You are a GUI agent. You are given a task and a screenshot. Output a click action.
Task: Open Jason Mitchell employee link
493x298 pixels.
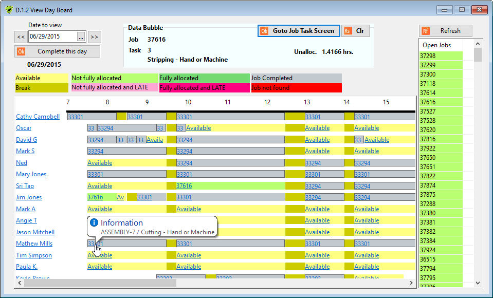[35, 232]
